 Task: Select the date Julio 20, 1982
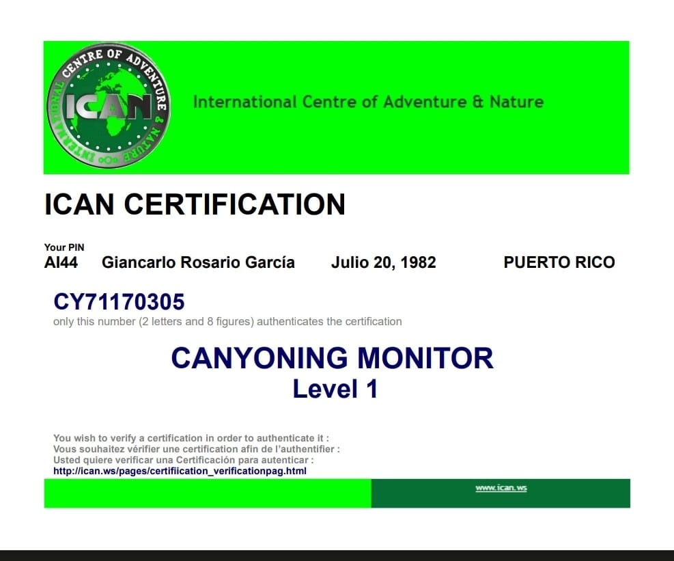pos(383,262)
